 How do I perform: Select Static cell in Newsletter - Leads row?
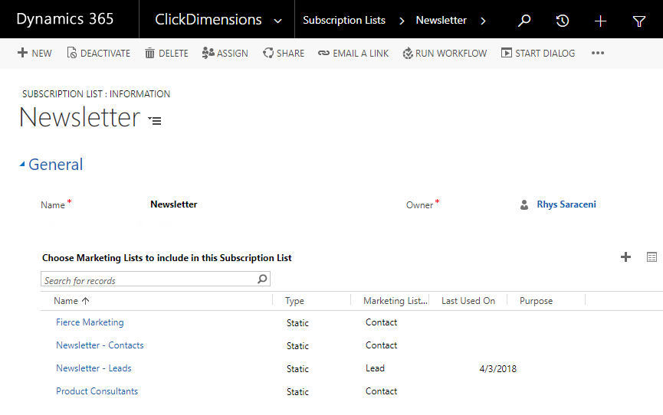point(297,369)
